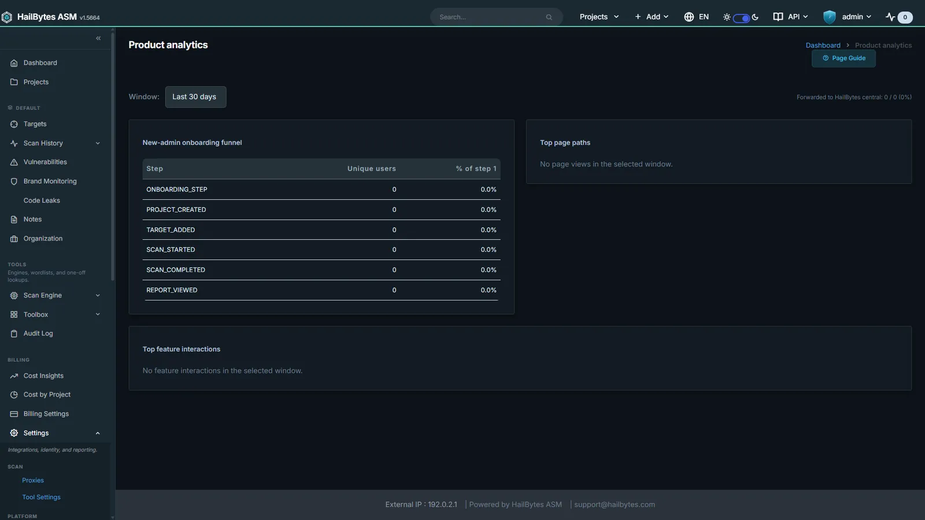This screenshot has width=925, height=520.
Task: Open the Tool Settings link
Action: 41,497
